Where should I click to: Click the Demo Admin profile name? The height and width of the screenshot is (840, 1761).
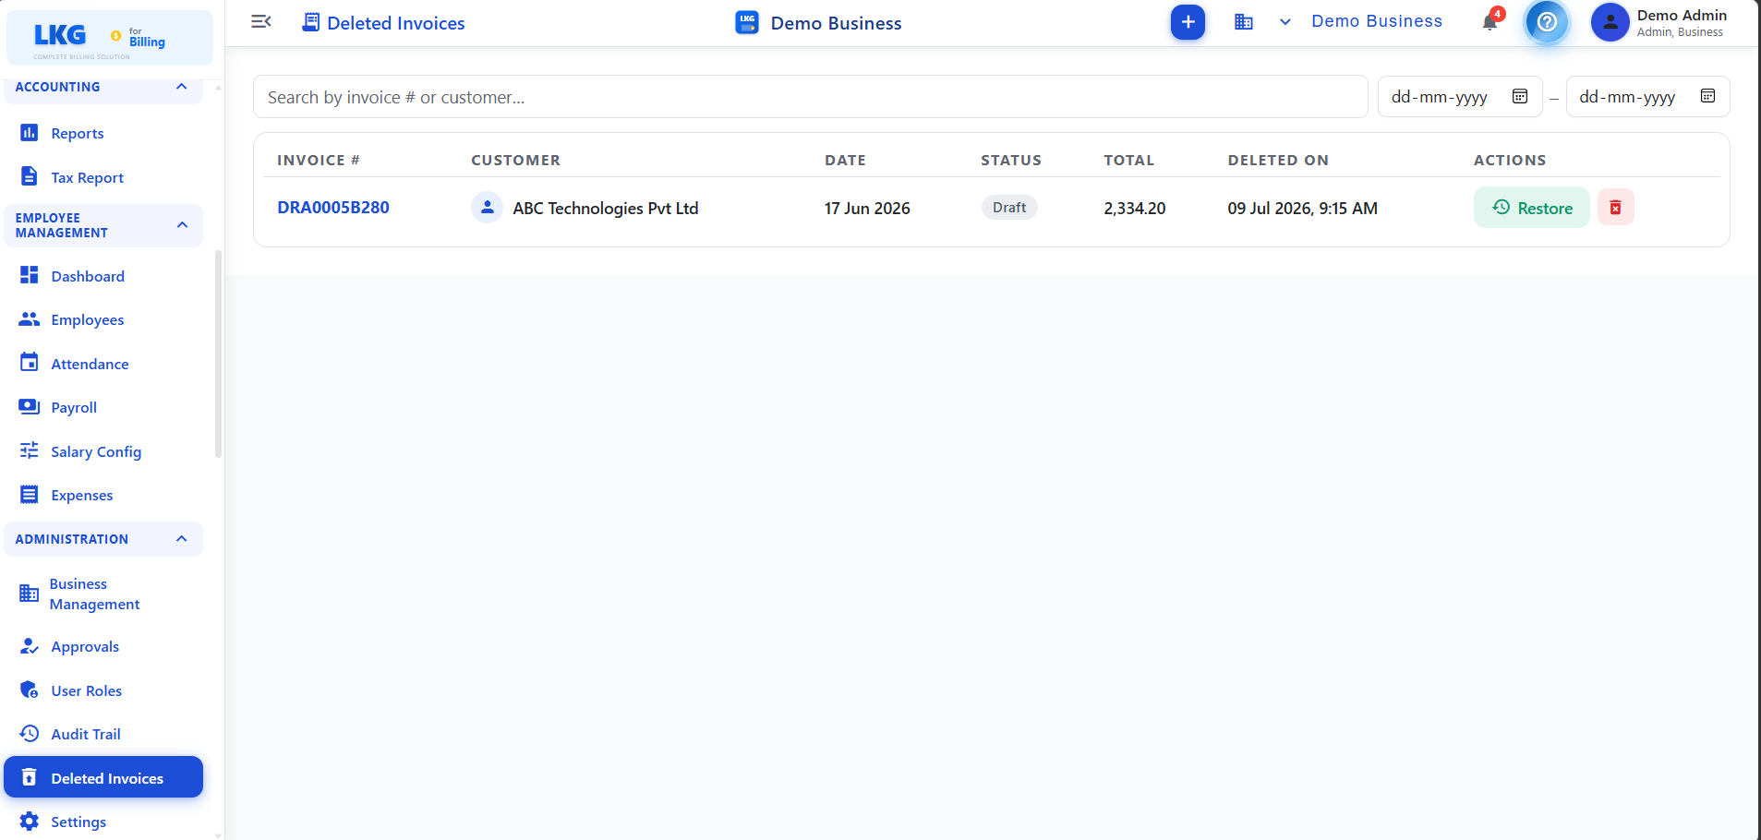pos(1682,15)
